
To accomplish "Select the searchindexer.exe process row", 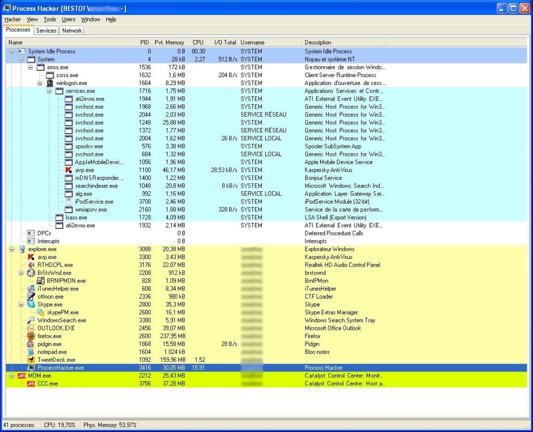I will click(x=266, y=186).
